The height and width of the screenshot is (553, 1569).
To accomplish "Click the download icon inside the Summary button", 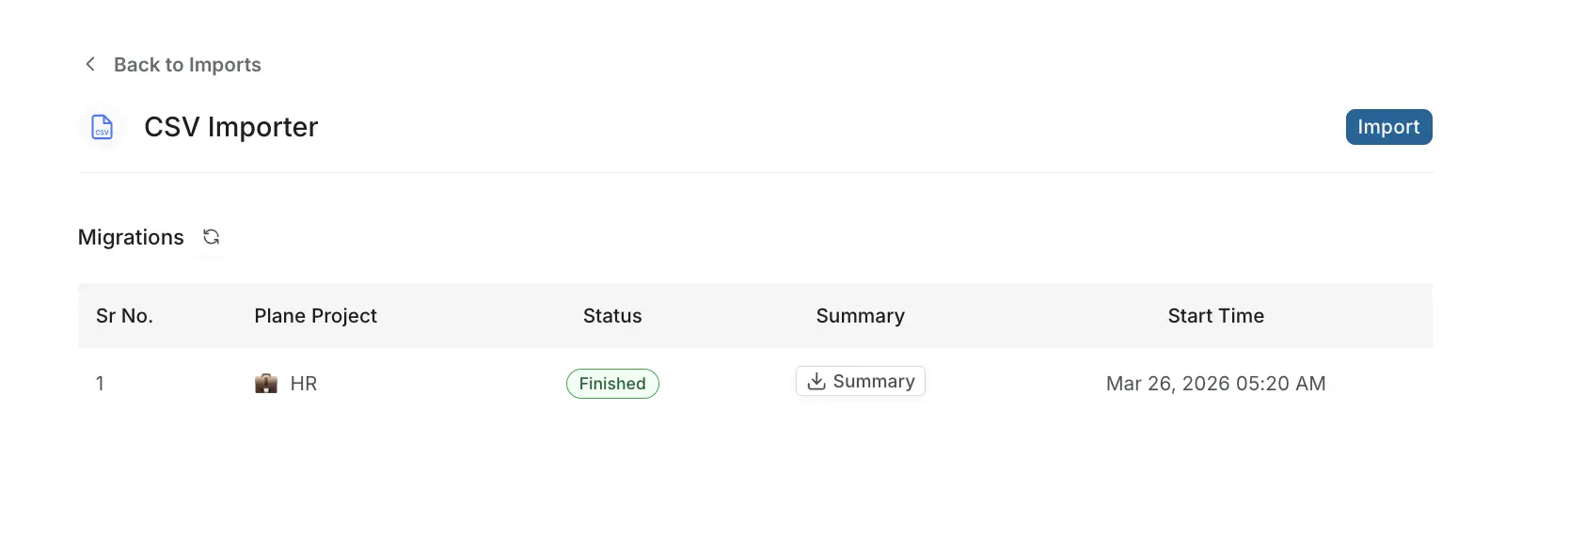I will point(816,381).
